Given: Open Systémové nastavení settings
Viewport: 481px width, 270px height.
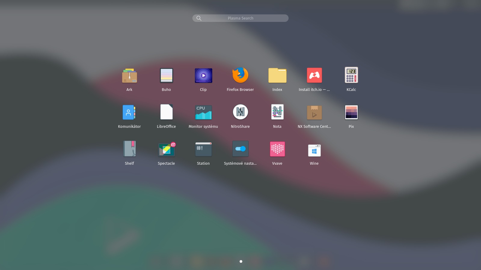Looking at the screenshot, I should [240, 149].
